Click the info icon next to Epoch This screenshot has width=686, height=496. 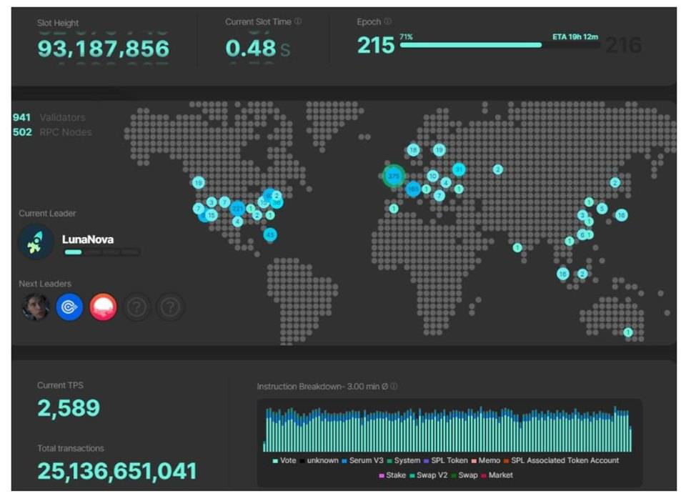click(387, 21)
